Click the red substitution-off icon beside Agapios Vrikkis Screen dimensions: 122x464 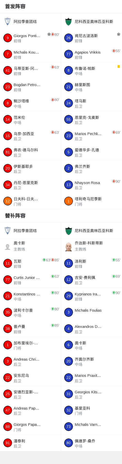[114, 51]
